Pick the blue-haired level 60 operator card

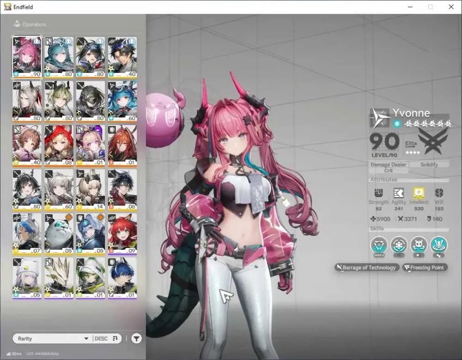(x=122, y=102)
